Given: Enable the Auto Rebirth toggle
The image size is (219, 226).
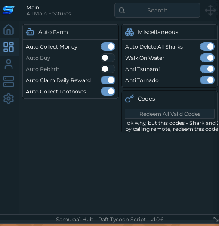Looking at the screenshot, I should (x=108, y=69).
